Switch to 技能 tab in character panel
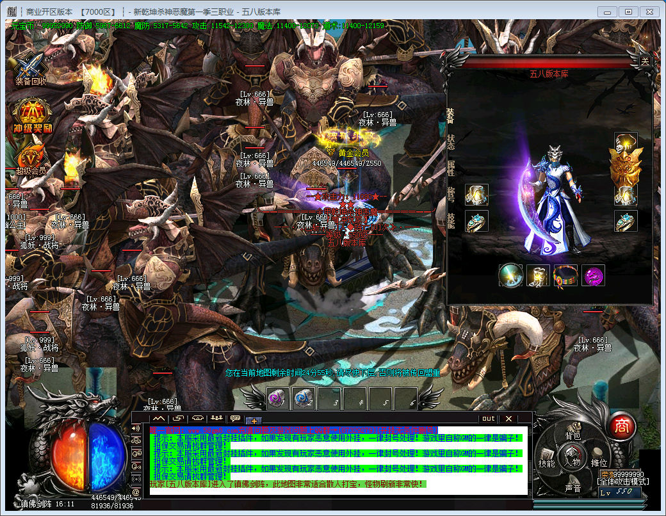666x516 pixels. tap(450, 221)
